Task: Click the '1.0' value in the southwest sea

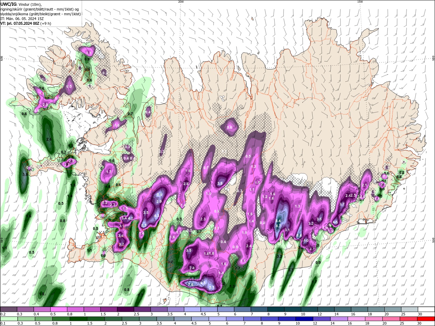Action: [41, 294]
